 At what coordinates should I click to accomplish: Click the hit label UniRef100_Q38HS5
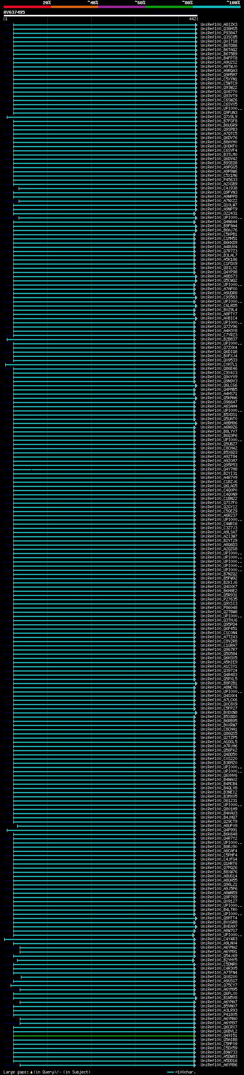219,29
